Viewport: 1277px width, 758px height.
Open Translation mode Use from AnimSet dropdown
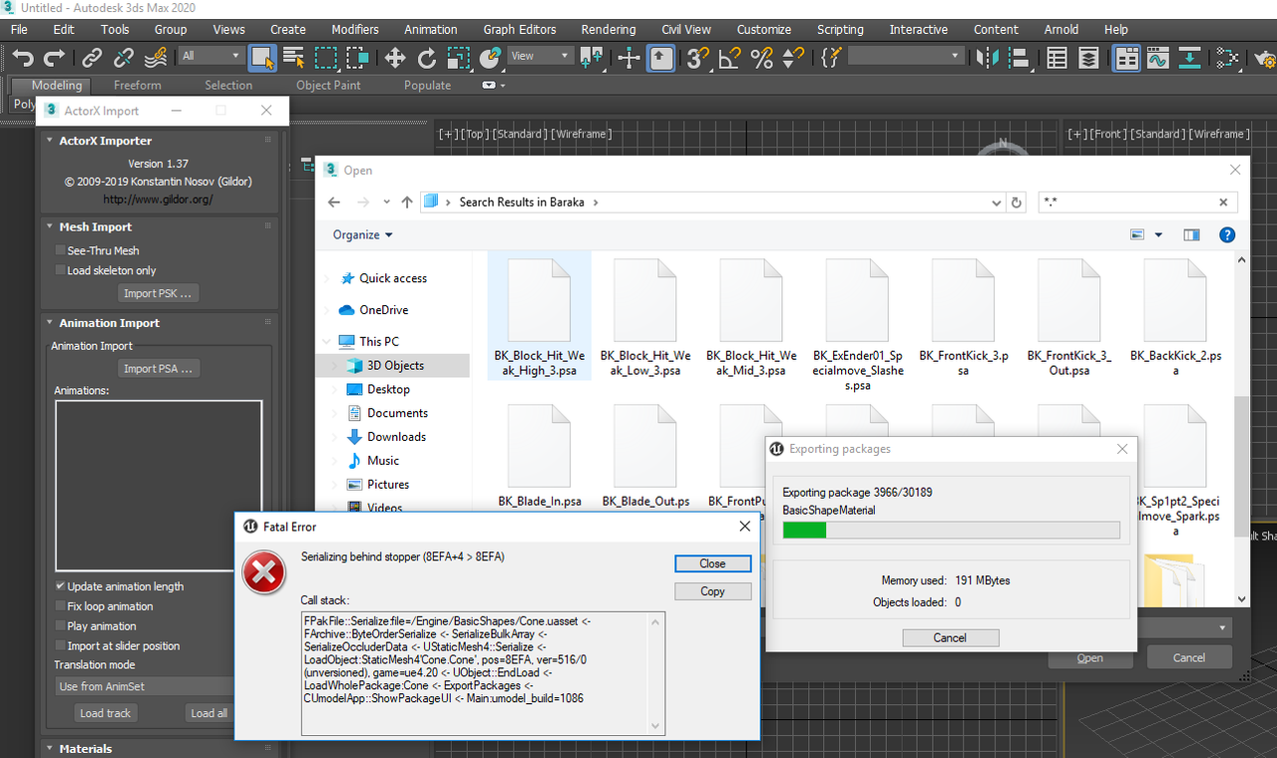[145, 686]
